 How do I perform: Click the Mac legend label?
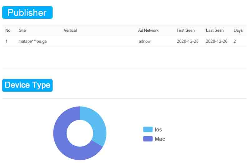coord(160,139)
